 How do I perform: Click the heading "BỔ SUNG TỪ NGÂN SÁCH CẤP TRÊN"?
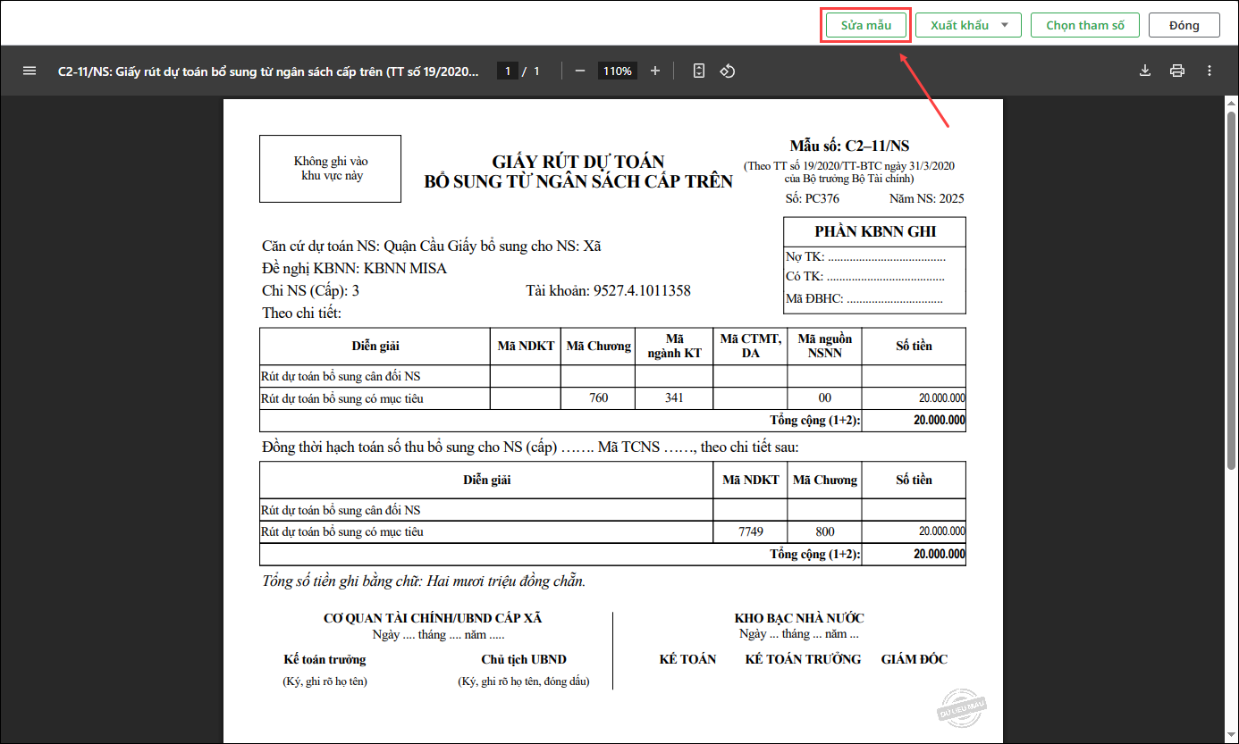pyautogui.click(x=578, y=182)
